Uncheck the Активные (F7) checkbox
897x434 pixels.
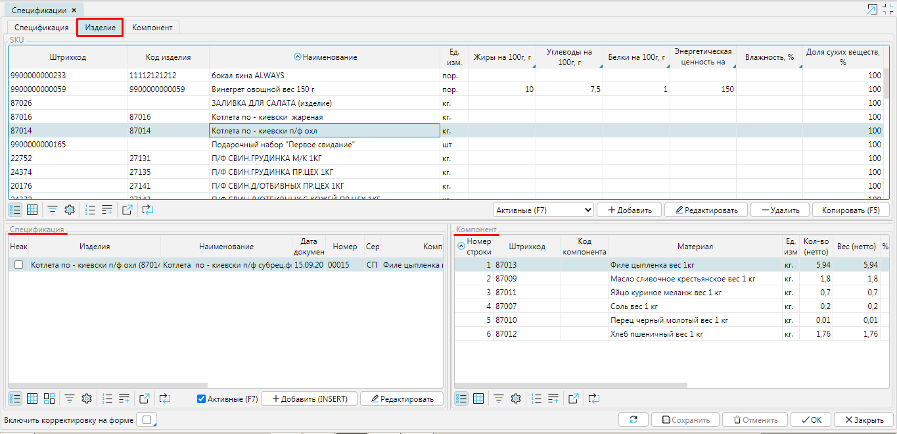pyautogui.click(x=202, y=398)
